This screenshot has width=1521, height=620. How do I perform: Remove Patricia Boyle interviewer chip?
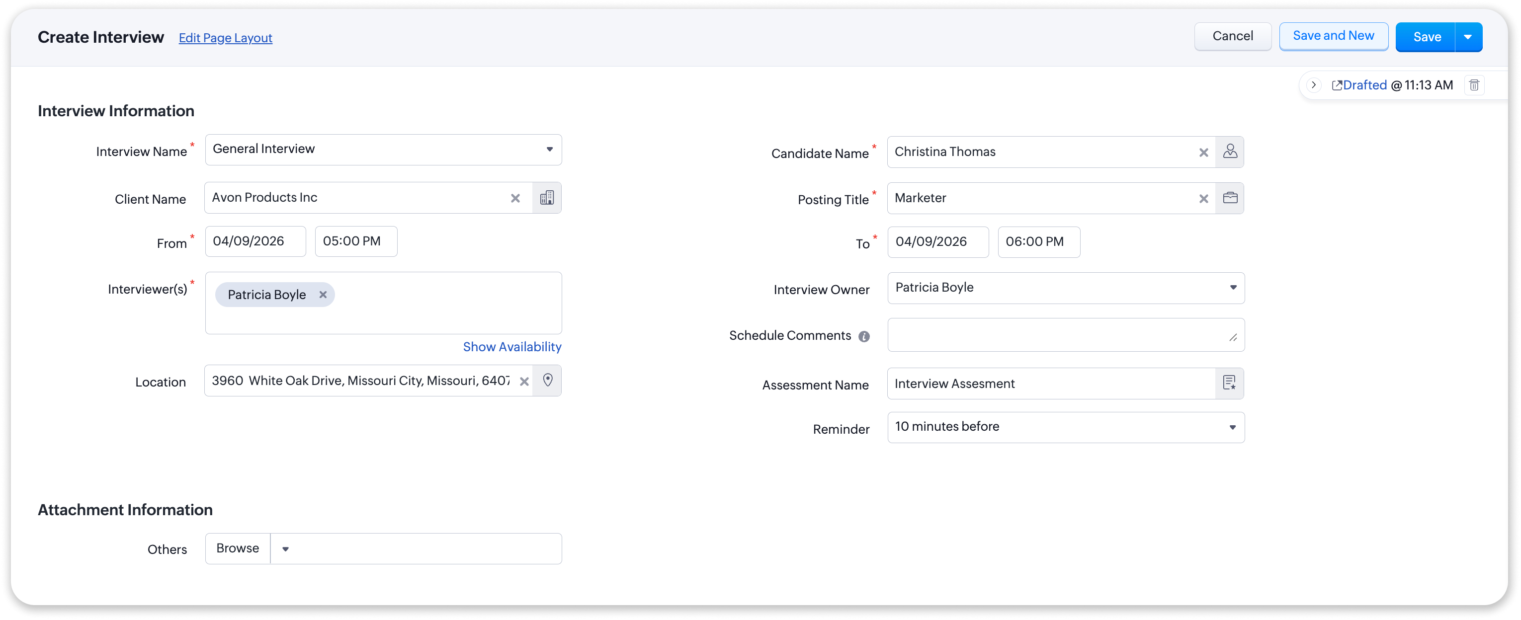tap(323, 295)
